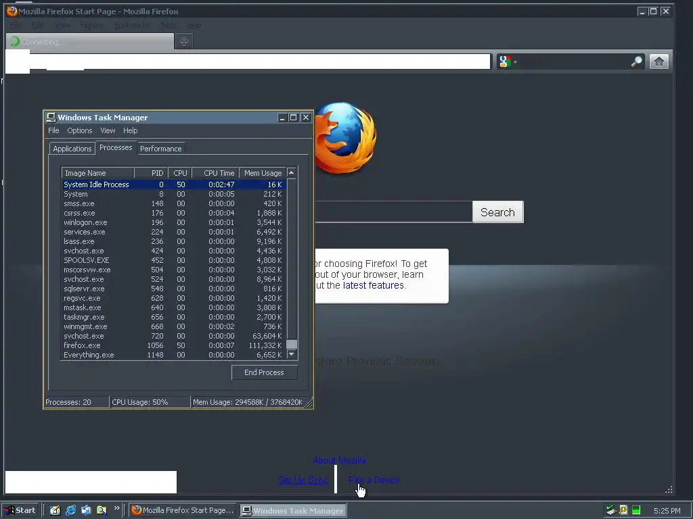Sort processes by PID column header
693x519 pixels.
151,173
